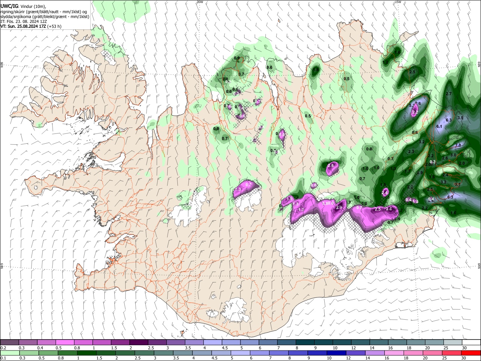Viewport: 481px width, 361px height.
Task: Pick the purple rain swatch labelled 12
Action: [x=355, y=353]
